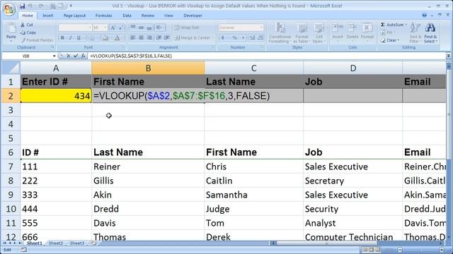
Task: Click the Save icon in Quick Access
Action: click(x=22, y=6)
